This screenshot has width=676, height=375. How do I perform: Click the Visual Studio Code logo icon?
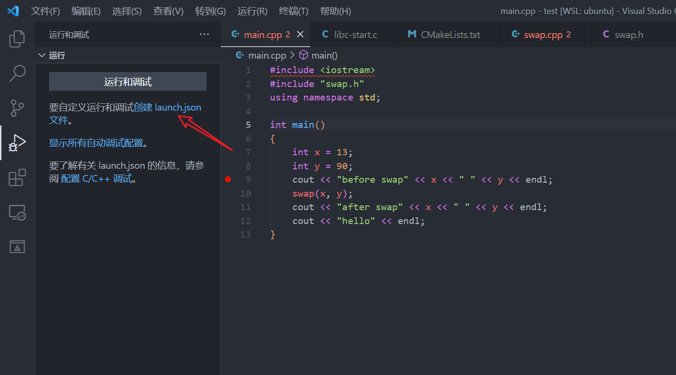(13, 11)
